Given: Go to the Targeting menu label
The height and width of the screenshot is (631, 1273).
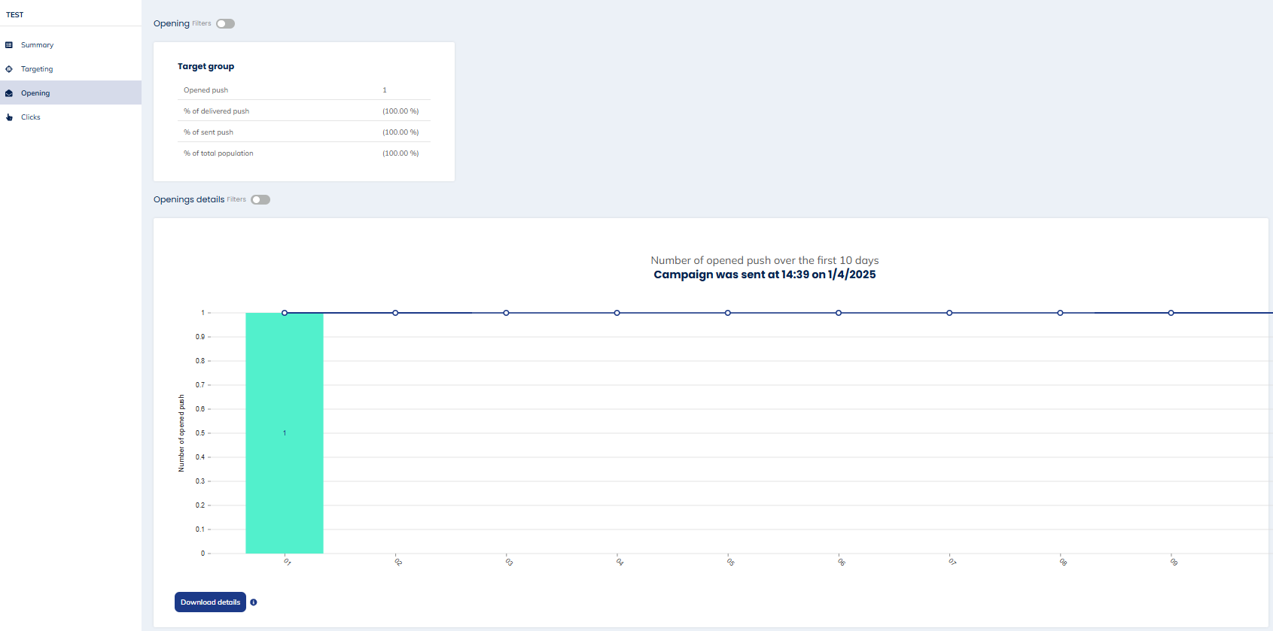Looking at the screenshot, I should click(x=37, y=69).
